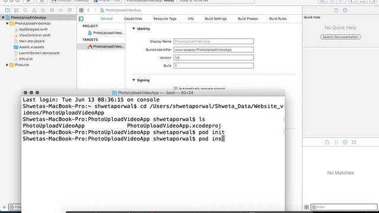Click the Build number field
The height and width of the screenshot is (213, 379).
click(214, 66)
